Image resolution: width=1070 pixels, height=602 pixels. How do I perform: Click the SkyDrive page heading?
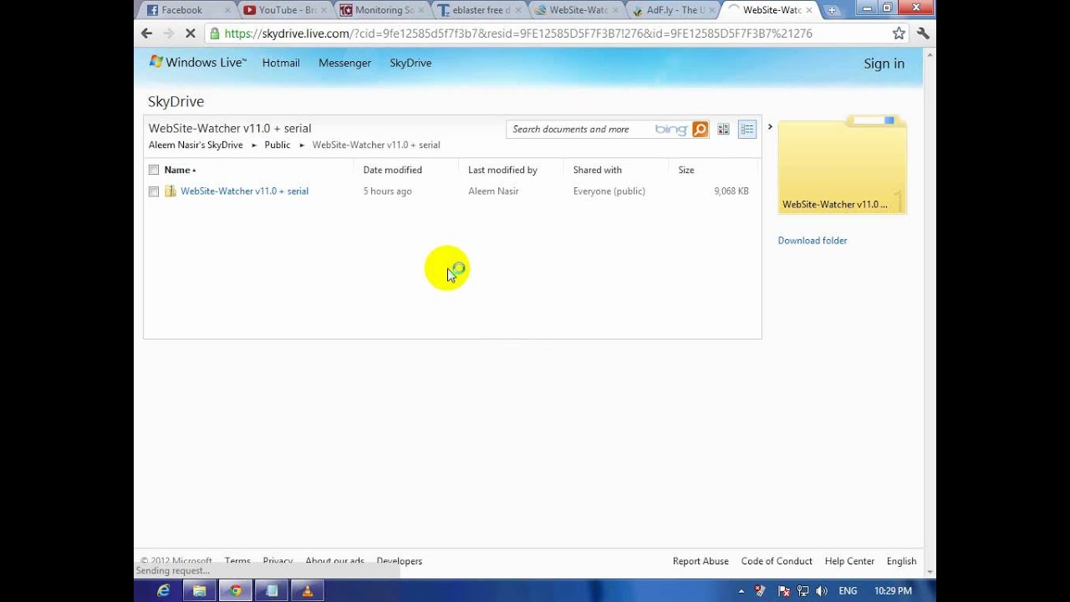[176, 101]
